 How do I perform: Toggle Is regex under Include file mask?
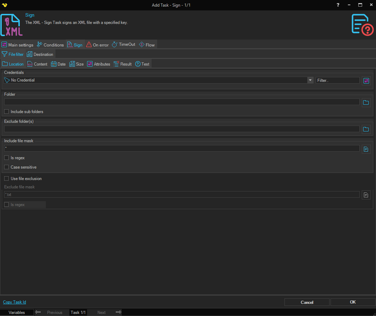click(6, 158)
